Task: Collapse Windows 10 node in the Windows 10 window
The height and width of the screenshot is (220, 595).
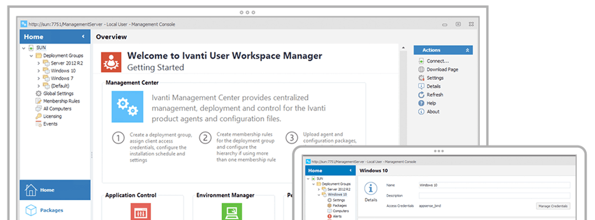Action: (x=319, y=195)
